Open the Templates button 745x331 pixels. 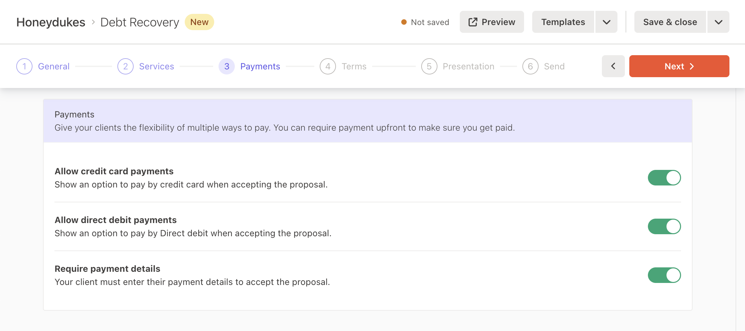(563, 22)
